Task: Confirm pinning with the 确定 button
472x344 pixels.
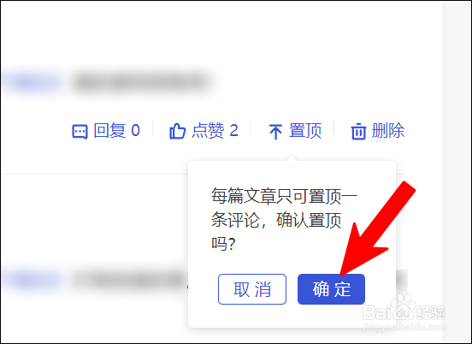Action: point(331,289)
